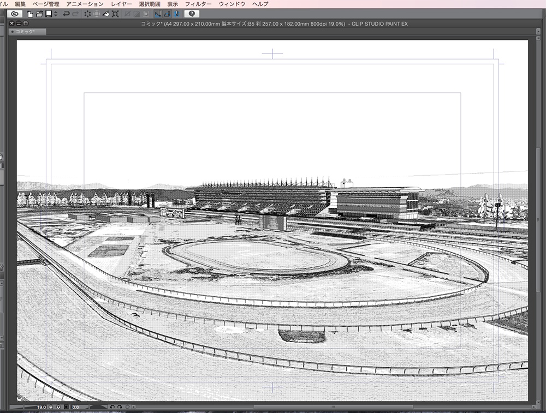Open the フィルター menu
The height and width of the screenshot is (413, 546).
(198, 4)
